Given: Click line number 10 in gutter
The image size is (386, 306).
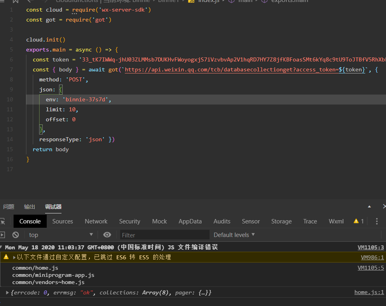Looking at the screenshot, I should point(10,99).
